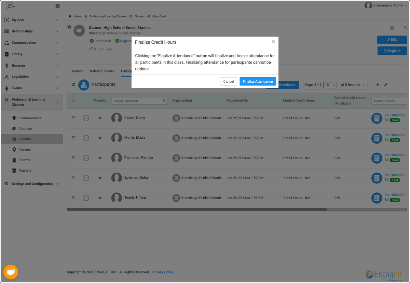Click the Cancel button in dialog
Image resolution: width=410 pixels, height=283 pixels.
click(229, 81)
